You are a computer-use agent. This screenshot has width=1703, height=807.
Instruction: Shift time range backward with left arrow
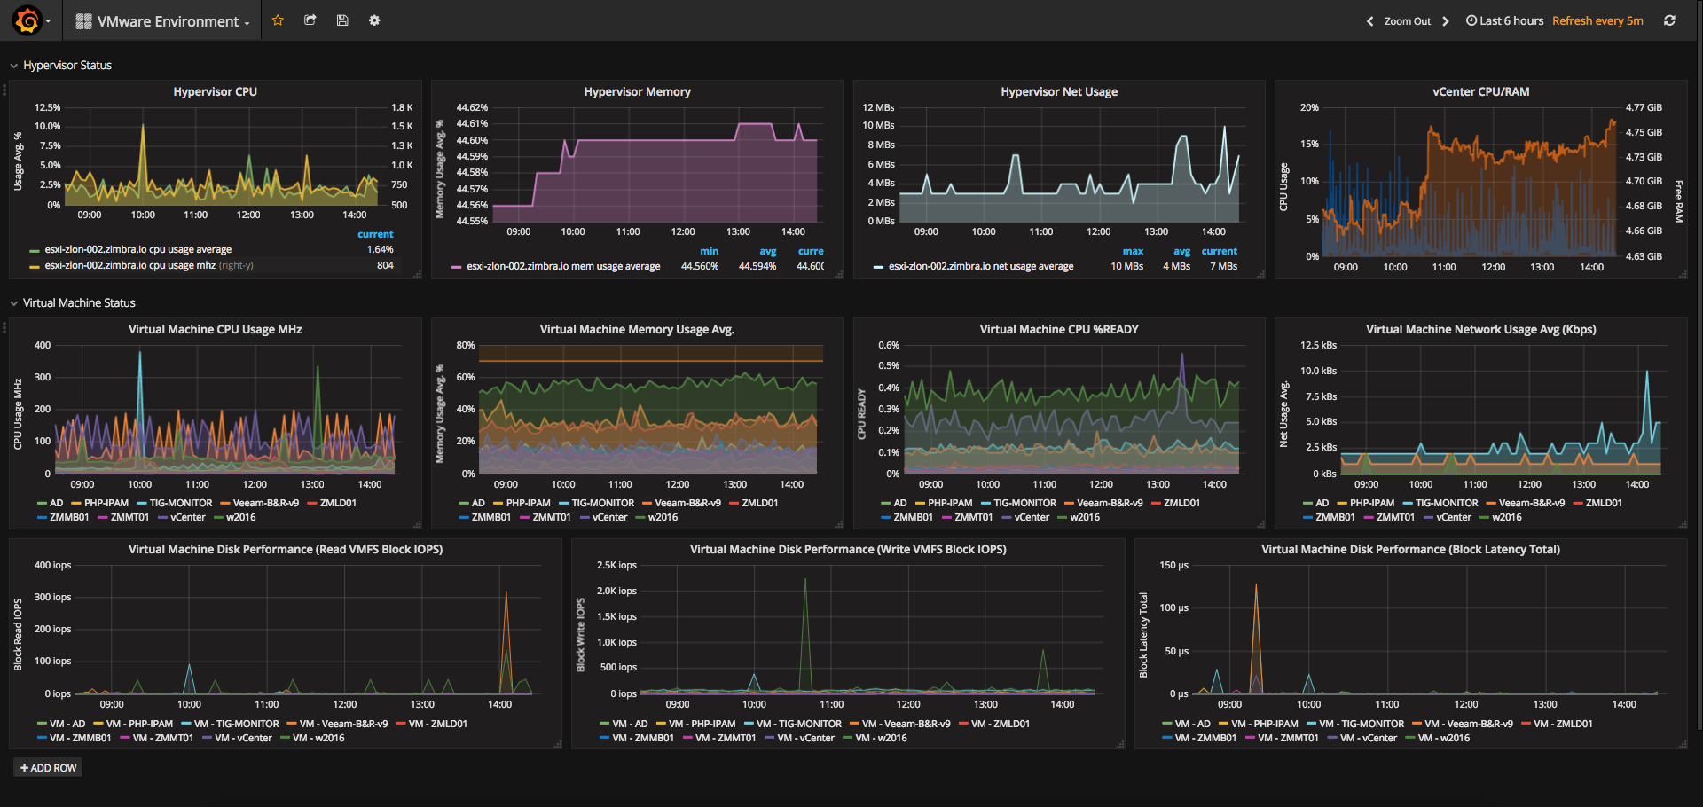coord(1369,21)
